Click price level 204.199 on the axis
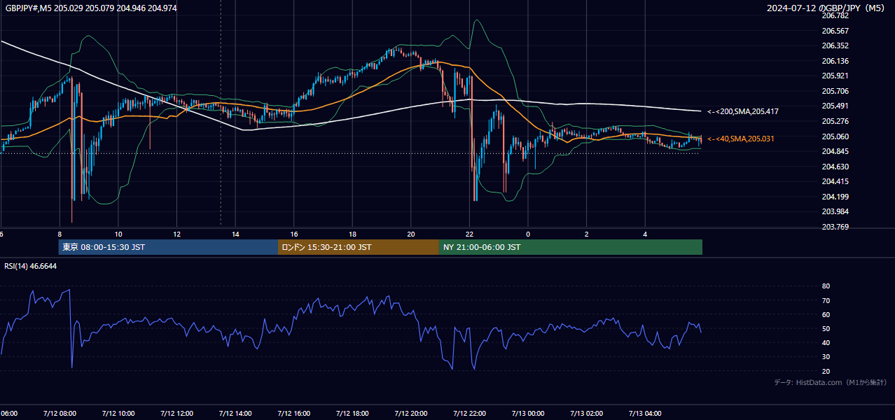Image resolution: width=895 pixels, height=420 pixels. pyautogui.click(x=835, y=197)
